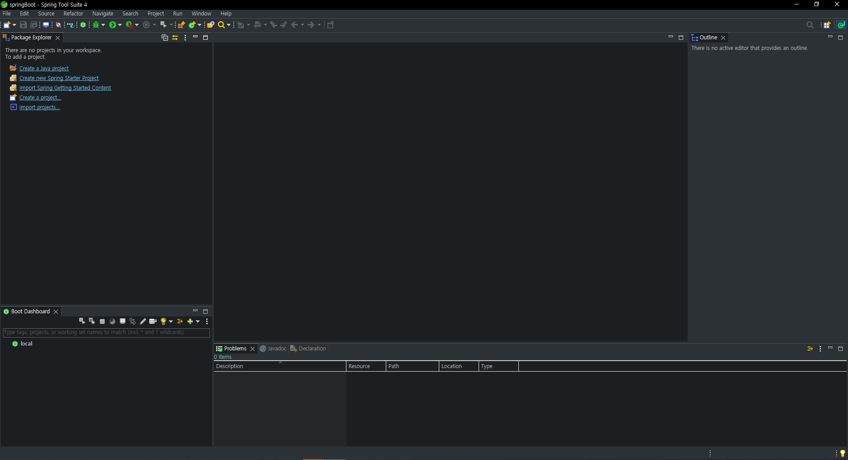
Task: Open the Navigate menu
Action: click(x=103, y=14)
